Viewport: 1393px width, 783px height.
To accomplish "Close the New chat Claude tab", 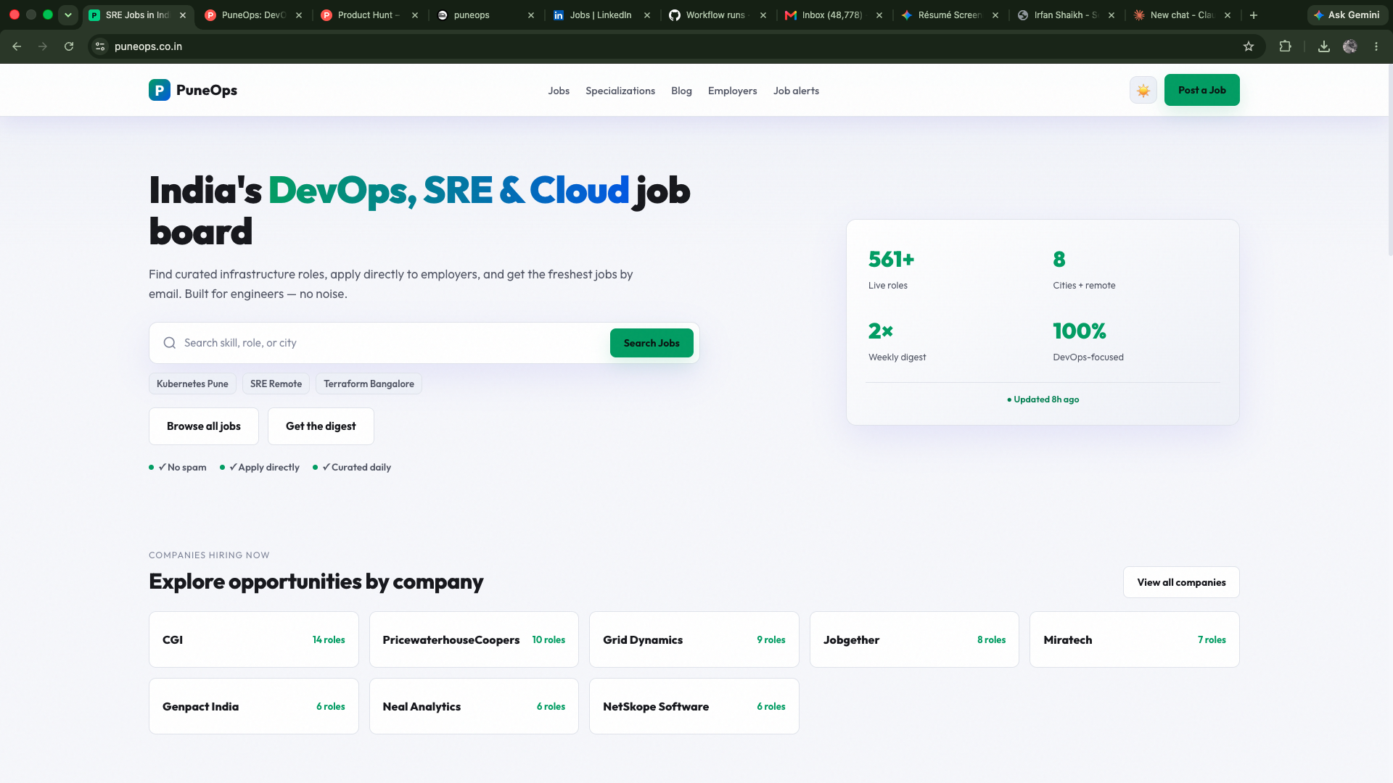I will [1228, 15].
